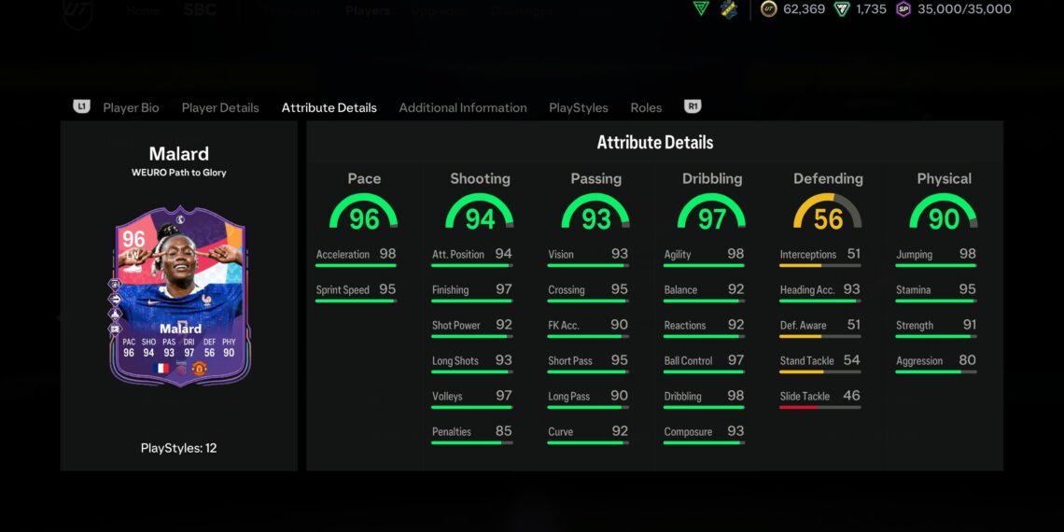Select the Player Details tab
Viewport: 1064px width, 532px height.
[220, 107]
